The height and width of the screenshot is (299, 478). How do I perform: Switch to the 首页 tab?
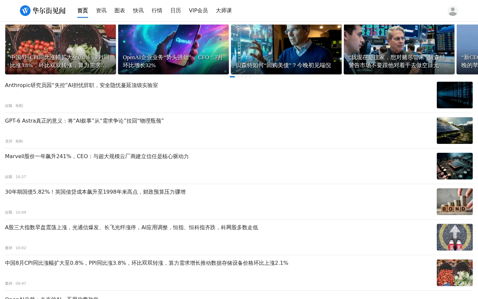(83, 11)
